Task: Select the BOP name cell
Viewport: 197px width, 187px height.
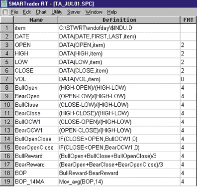Action: (36, 173)
